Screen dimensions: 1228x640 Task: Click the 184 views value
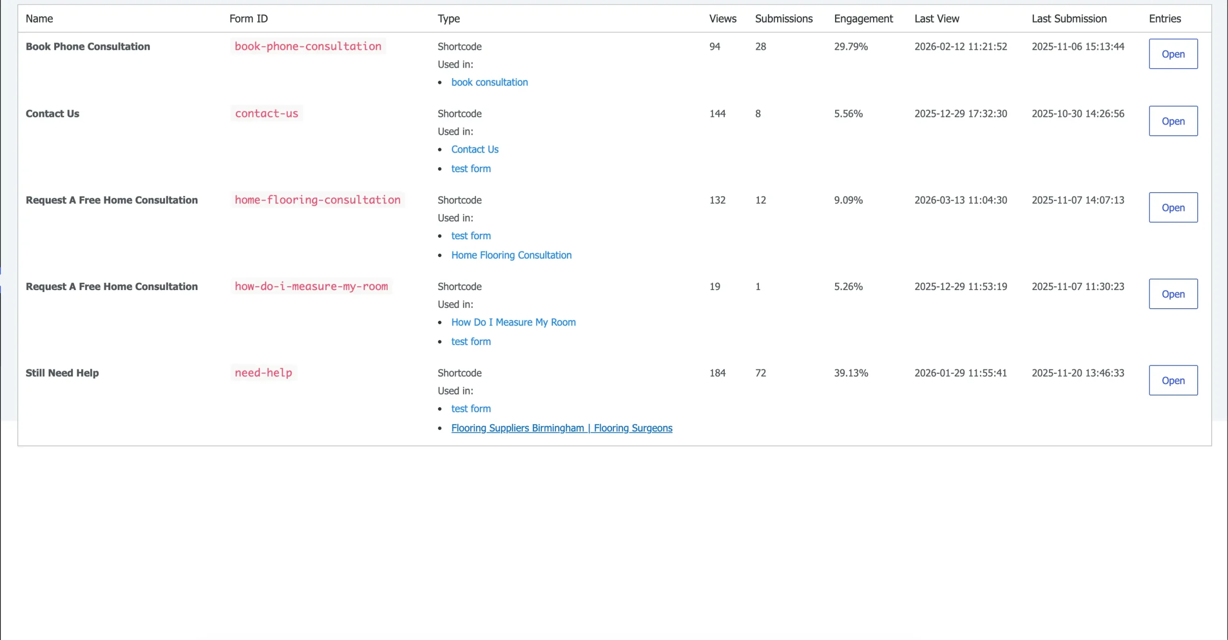pos(718,373)
